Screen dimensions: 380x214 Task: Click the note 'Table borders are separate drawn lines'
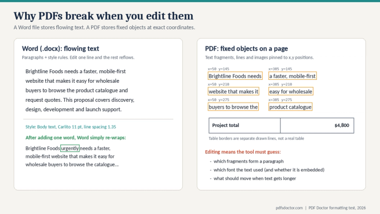tap(256, 139)
